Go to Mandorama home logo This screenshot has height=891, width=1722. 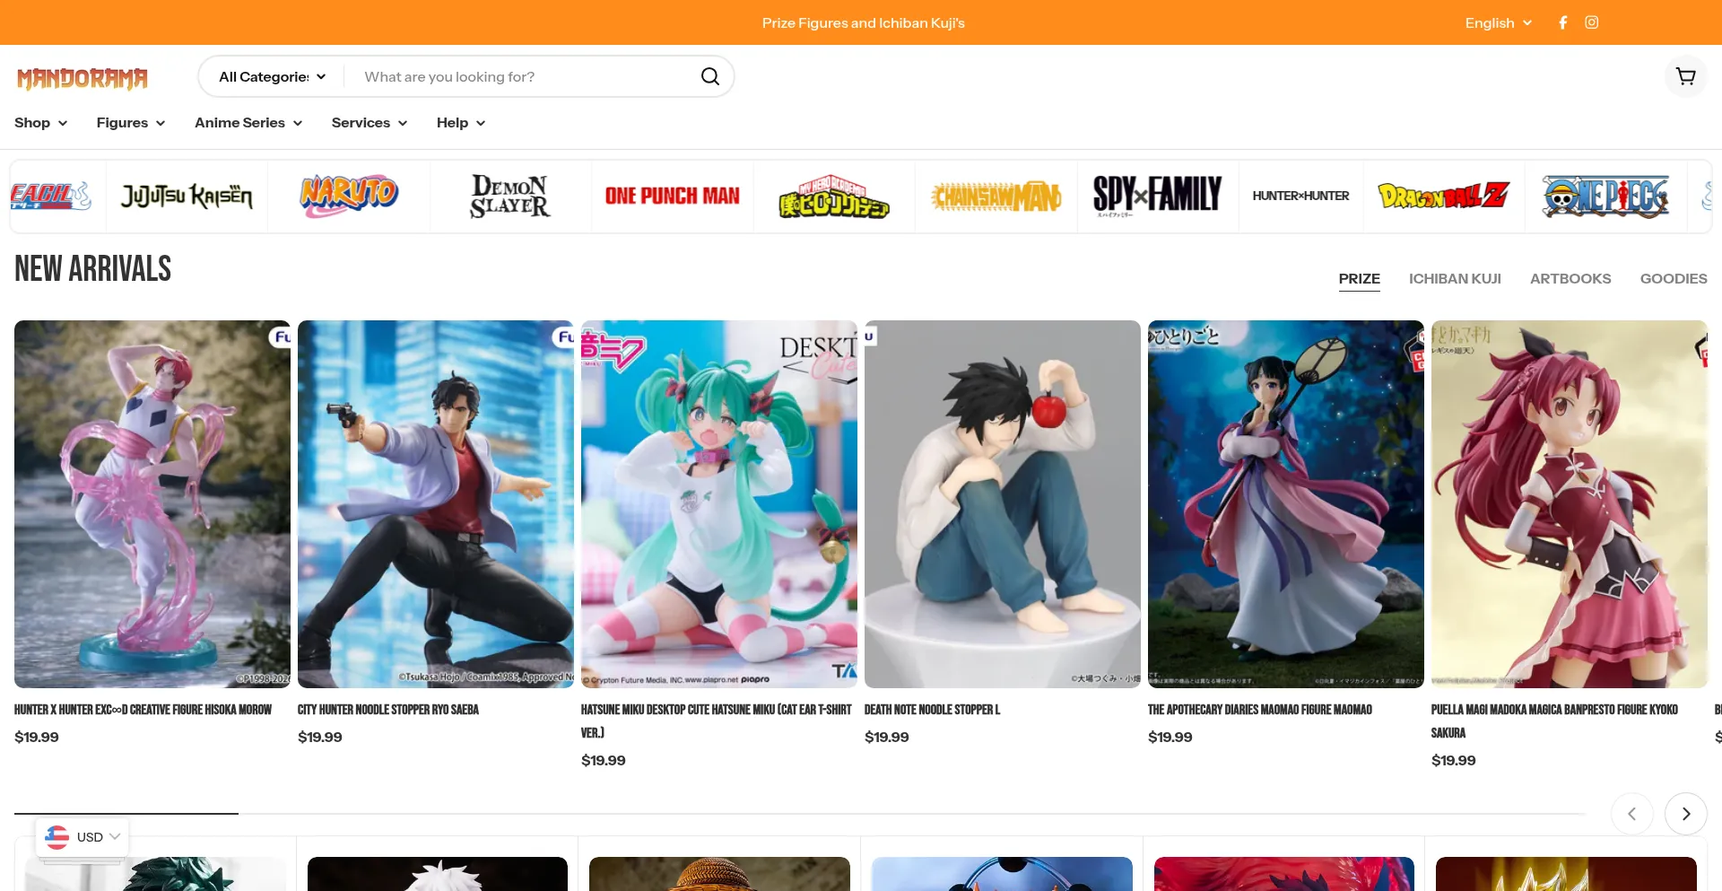(x=83, y=79)
